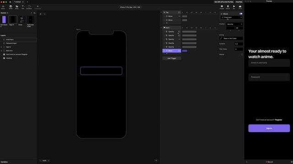
Task: Select the Shape tool
Action: [16, 7]
